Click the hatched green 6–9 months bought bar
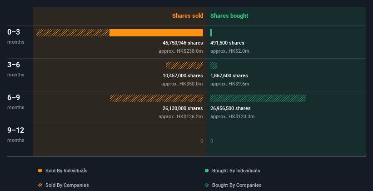373x191 pixels. (259, 98)
